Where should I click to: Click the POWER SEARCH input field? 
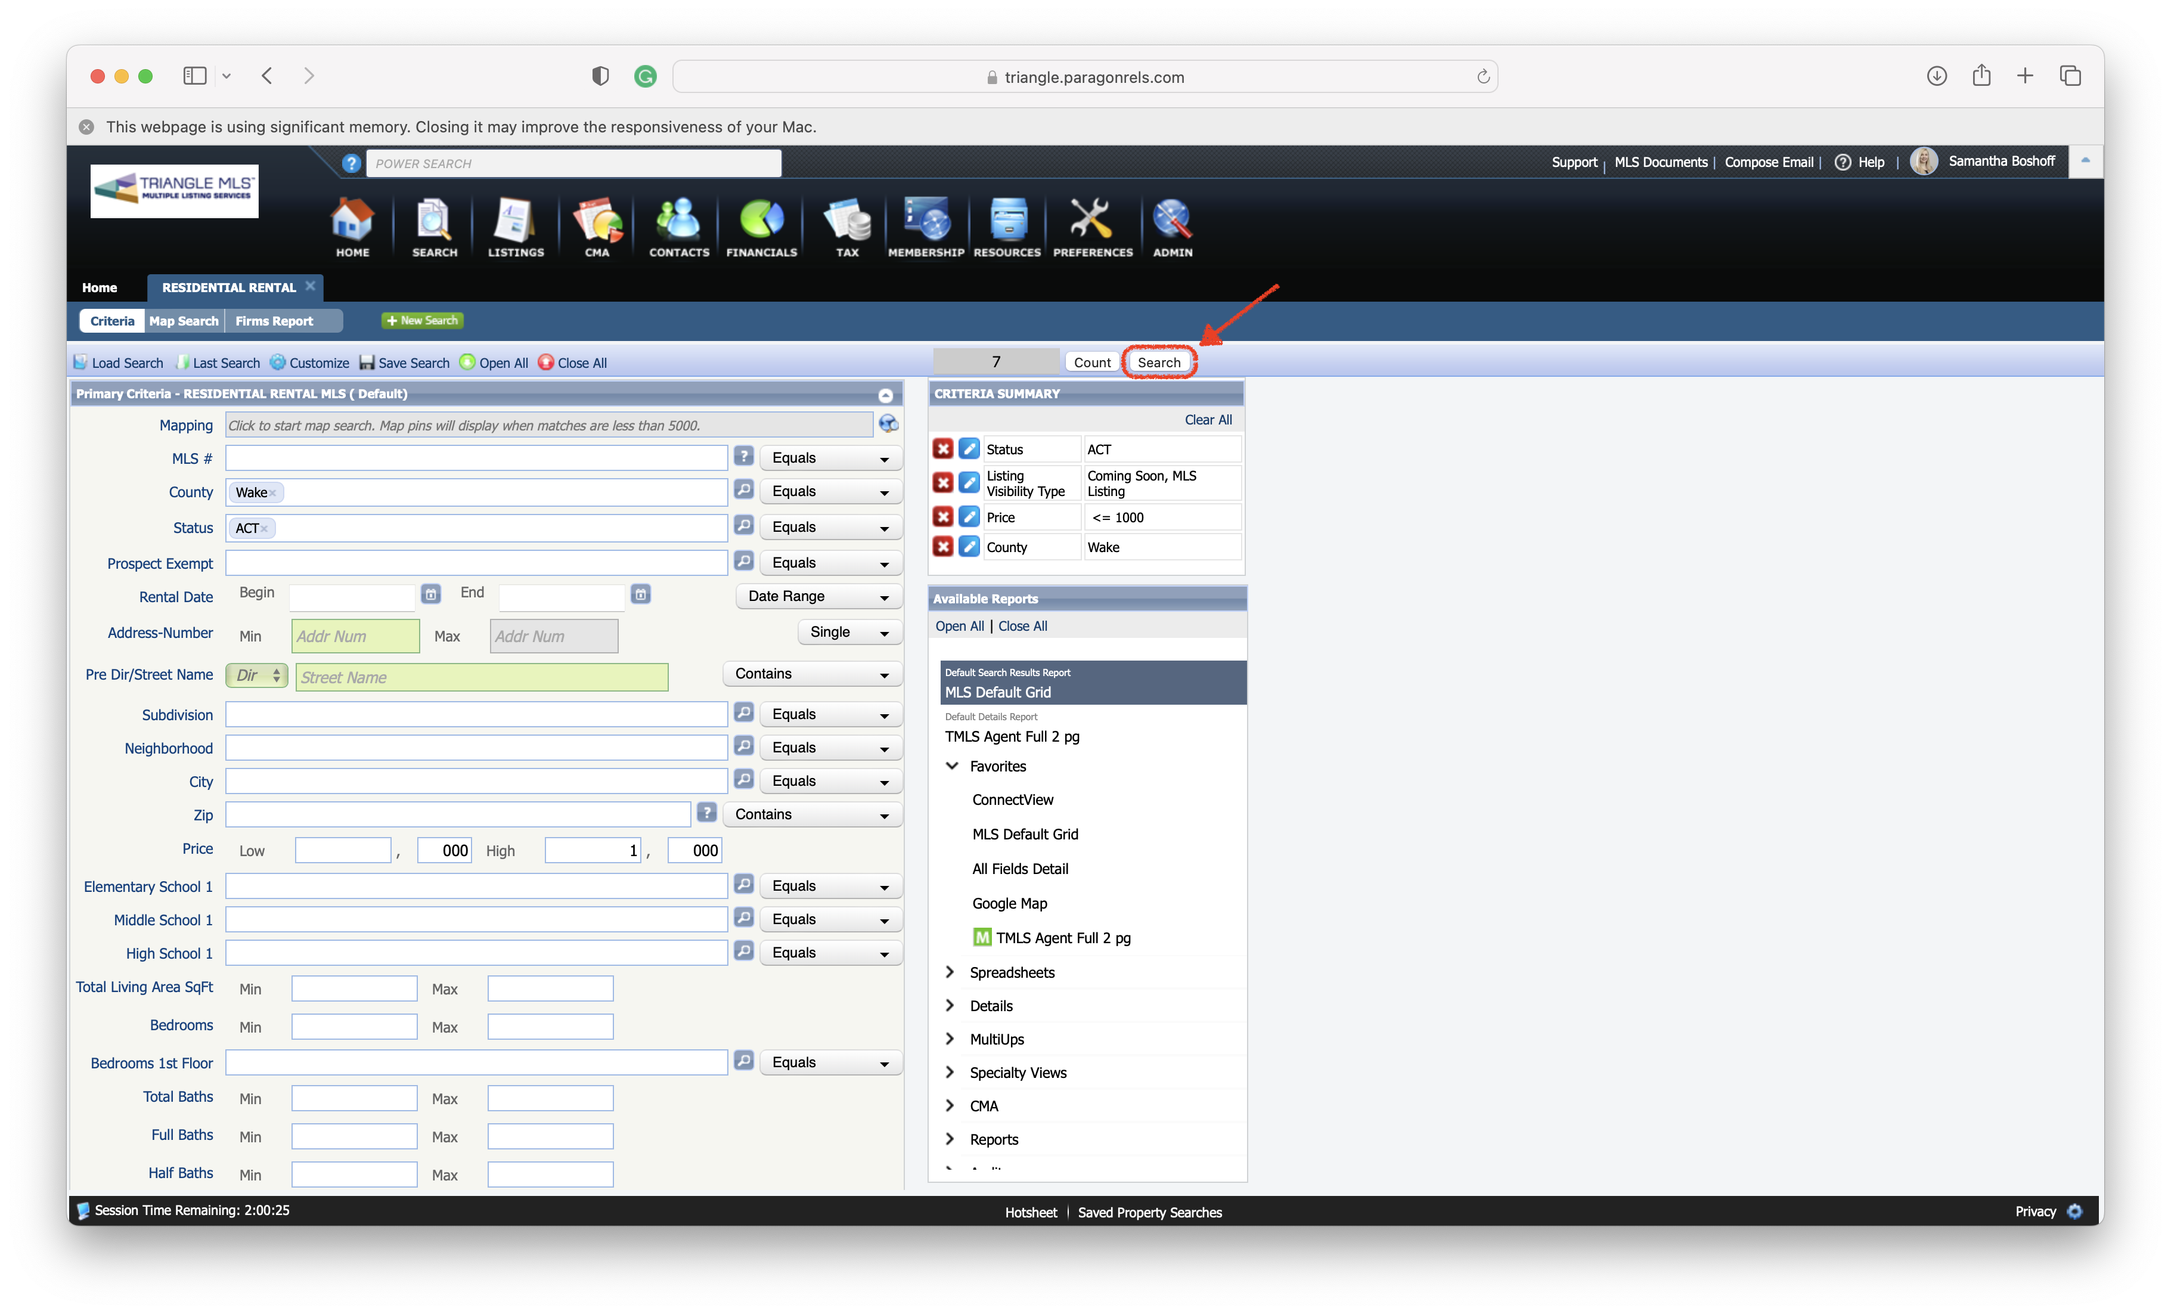pos(573,163)
